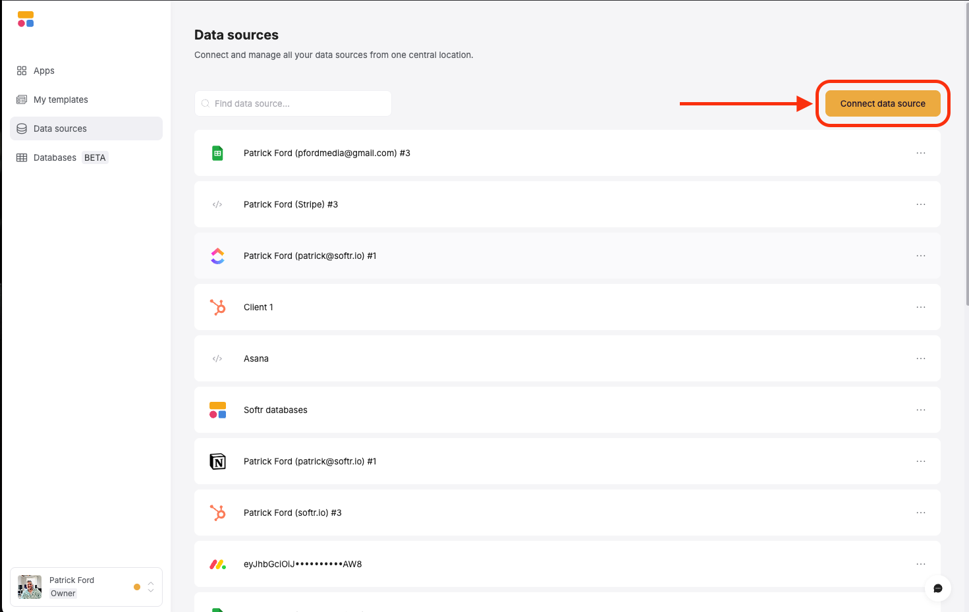The width and height of the screenshot is (969, 612).
Task: Select the Monday.com icon on the token row
Action: point(217,564)
